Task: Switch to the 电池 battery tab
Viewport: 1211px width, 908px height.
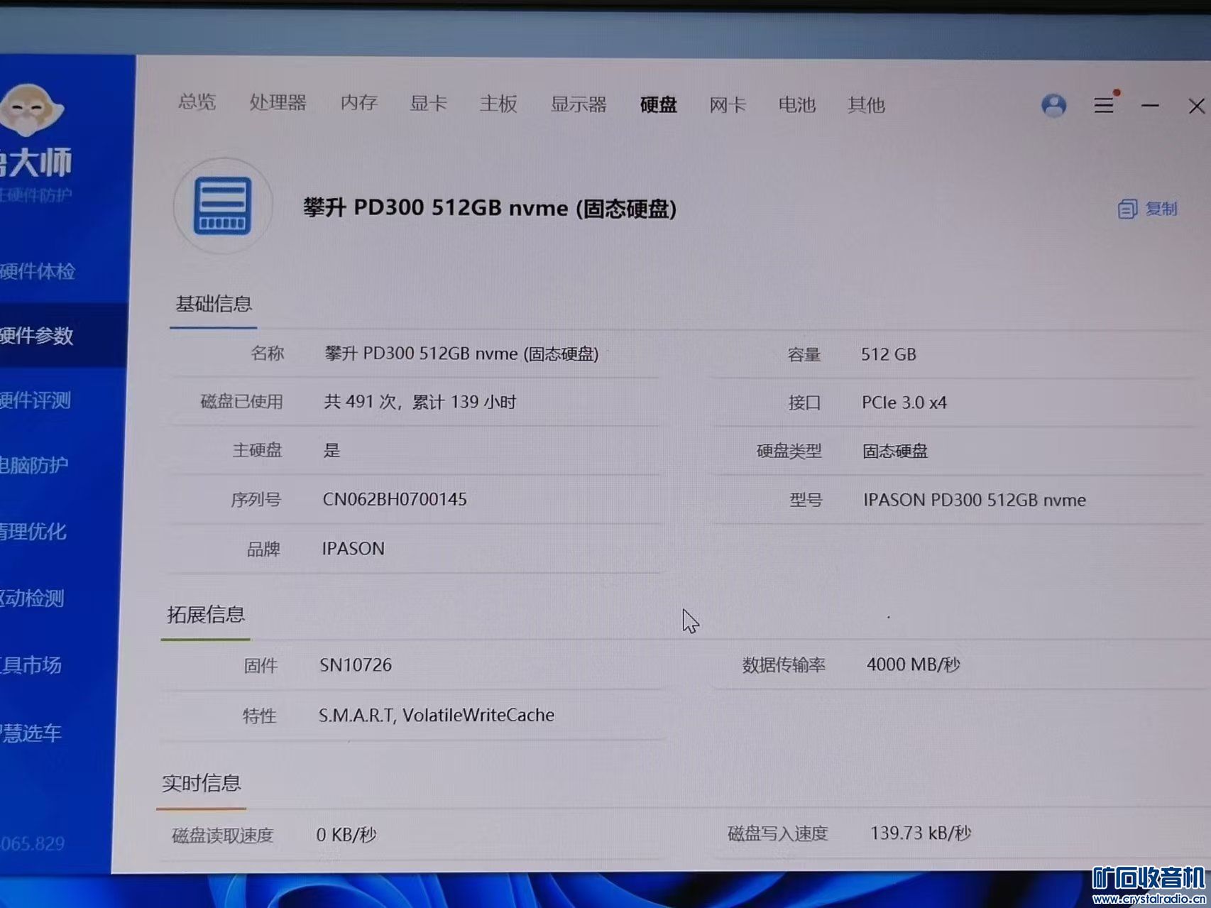Action: 797,105
